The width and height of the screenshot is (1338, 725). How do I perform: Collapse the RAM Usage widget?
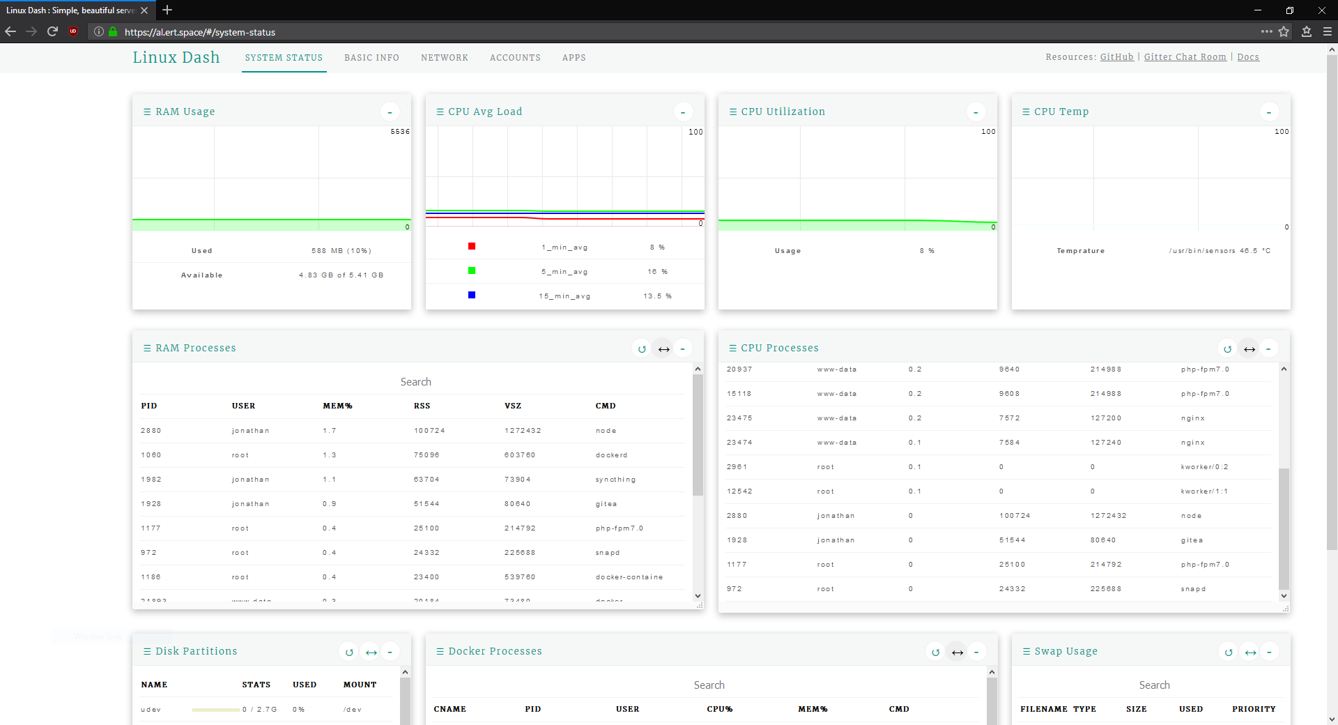(390, 112)
